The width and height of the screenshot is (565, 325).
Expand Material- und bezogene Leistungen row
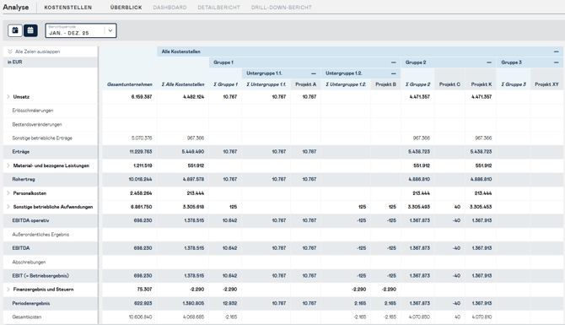(x=8, y=165)
